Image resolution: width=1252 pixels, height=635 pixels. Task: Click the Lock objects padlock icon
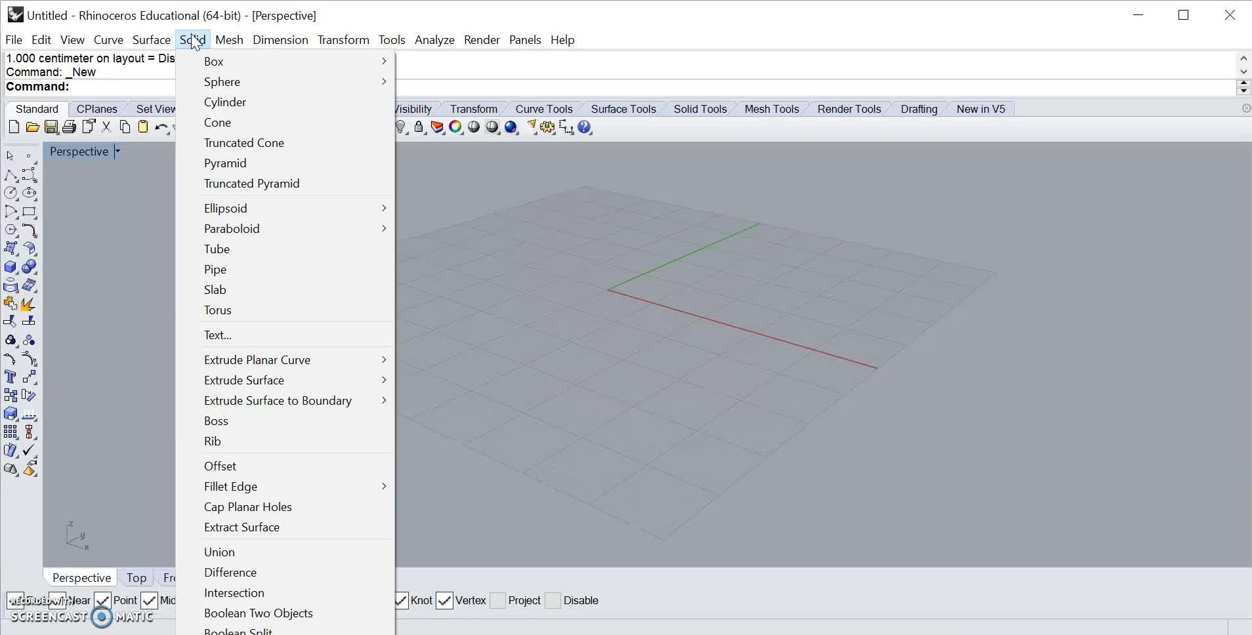tap(419, 127)
